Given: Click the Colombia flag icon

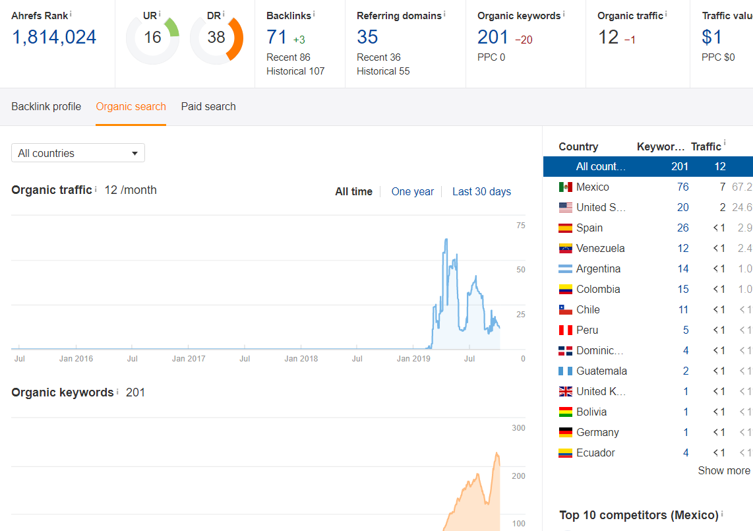Looking at the screenshot, I should (565, 290).
